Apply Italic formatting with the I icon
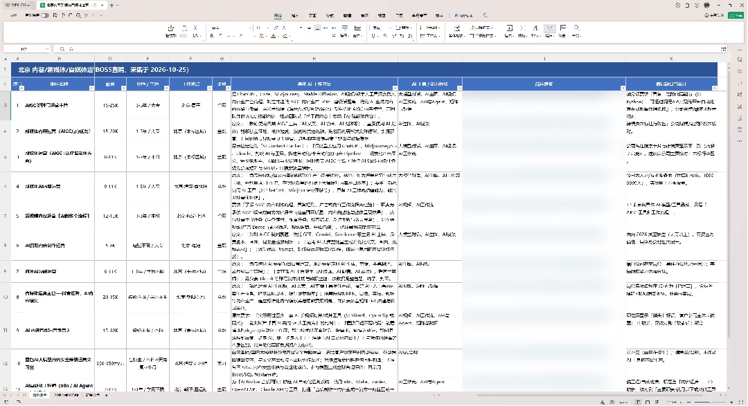748x406 pixels. [220, 36]
